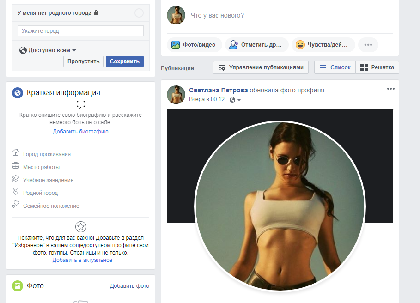
Task: Open Управление публикациями settings
Action: click(261, 67)
